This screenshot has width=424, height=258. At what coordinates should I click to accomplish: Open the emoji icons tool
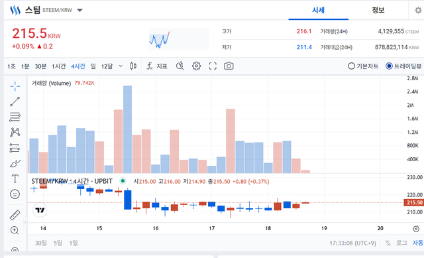(15, 194)
